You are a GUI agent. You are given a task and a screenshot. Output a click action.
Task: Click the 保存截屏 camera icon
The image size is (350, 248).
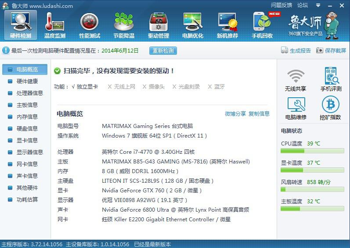tap(319, 50)
